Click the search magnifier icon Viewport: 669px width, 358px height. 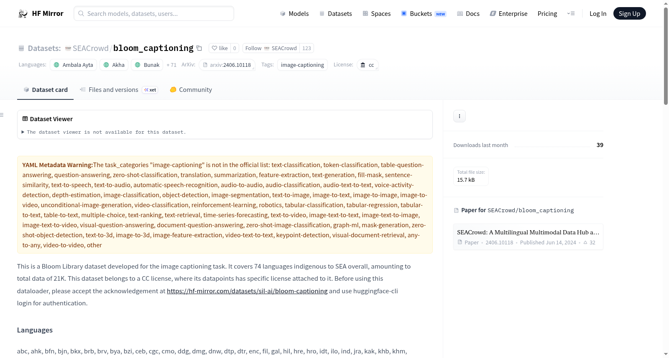[x=82, y=14]
